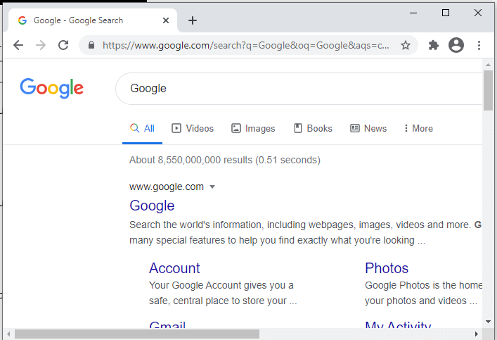Expand the dropdown arrow beside www.google.com
Image resolution: width=497 pixels, height=340 pixels.
pyautogui.click(x=212, y=187)
